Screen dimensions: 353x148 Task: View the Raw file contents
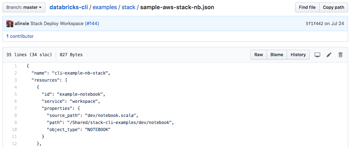(x=258, y=55)
